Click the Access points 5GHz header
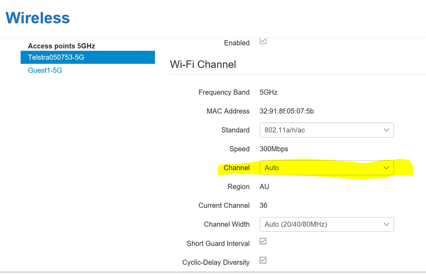Image resolution: width=426 pixels, height=274 pixels. [x=62, y=46]
